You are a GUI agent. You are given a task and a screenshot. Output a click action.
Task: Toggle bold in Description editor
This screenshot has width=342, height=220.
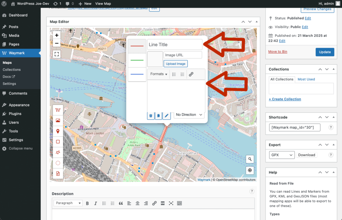click(87, 203)
